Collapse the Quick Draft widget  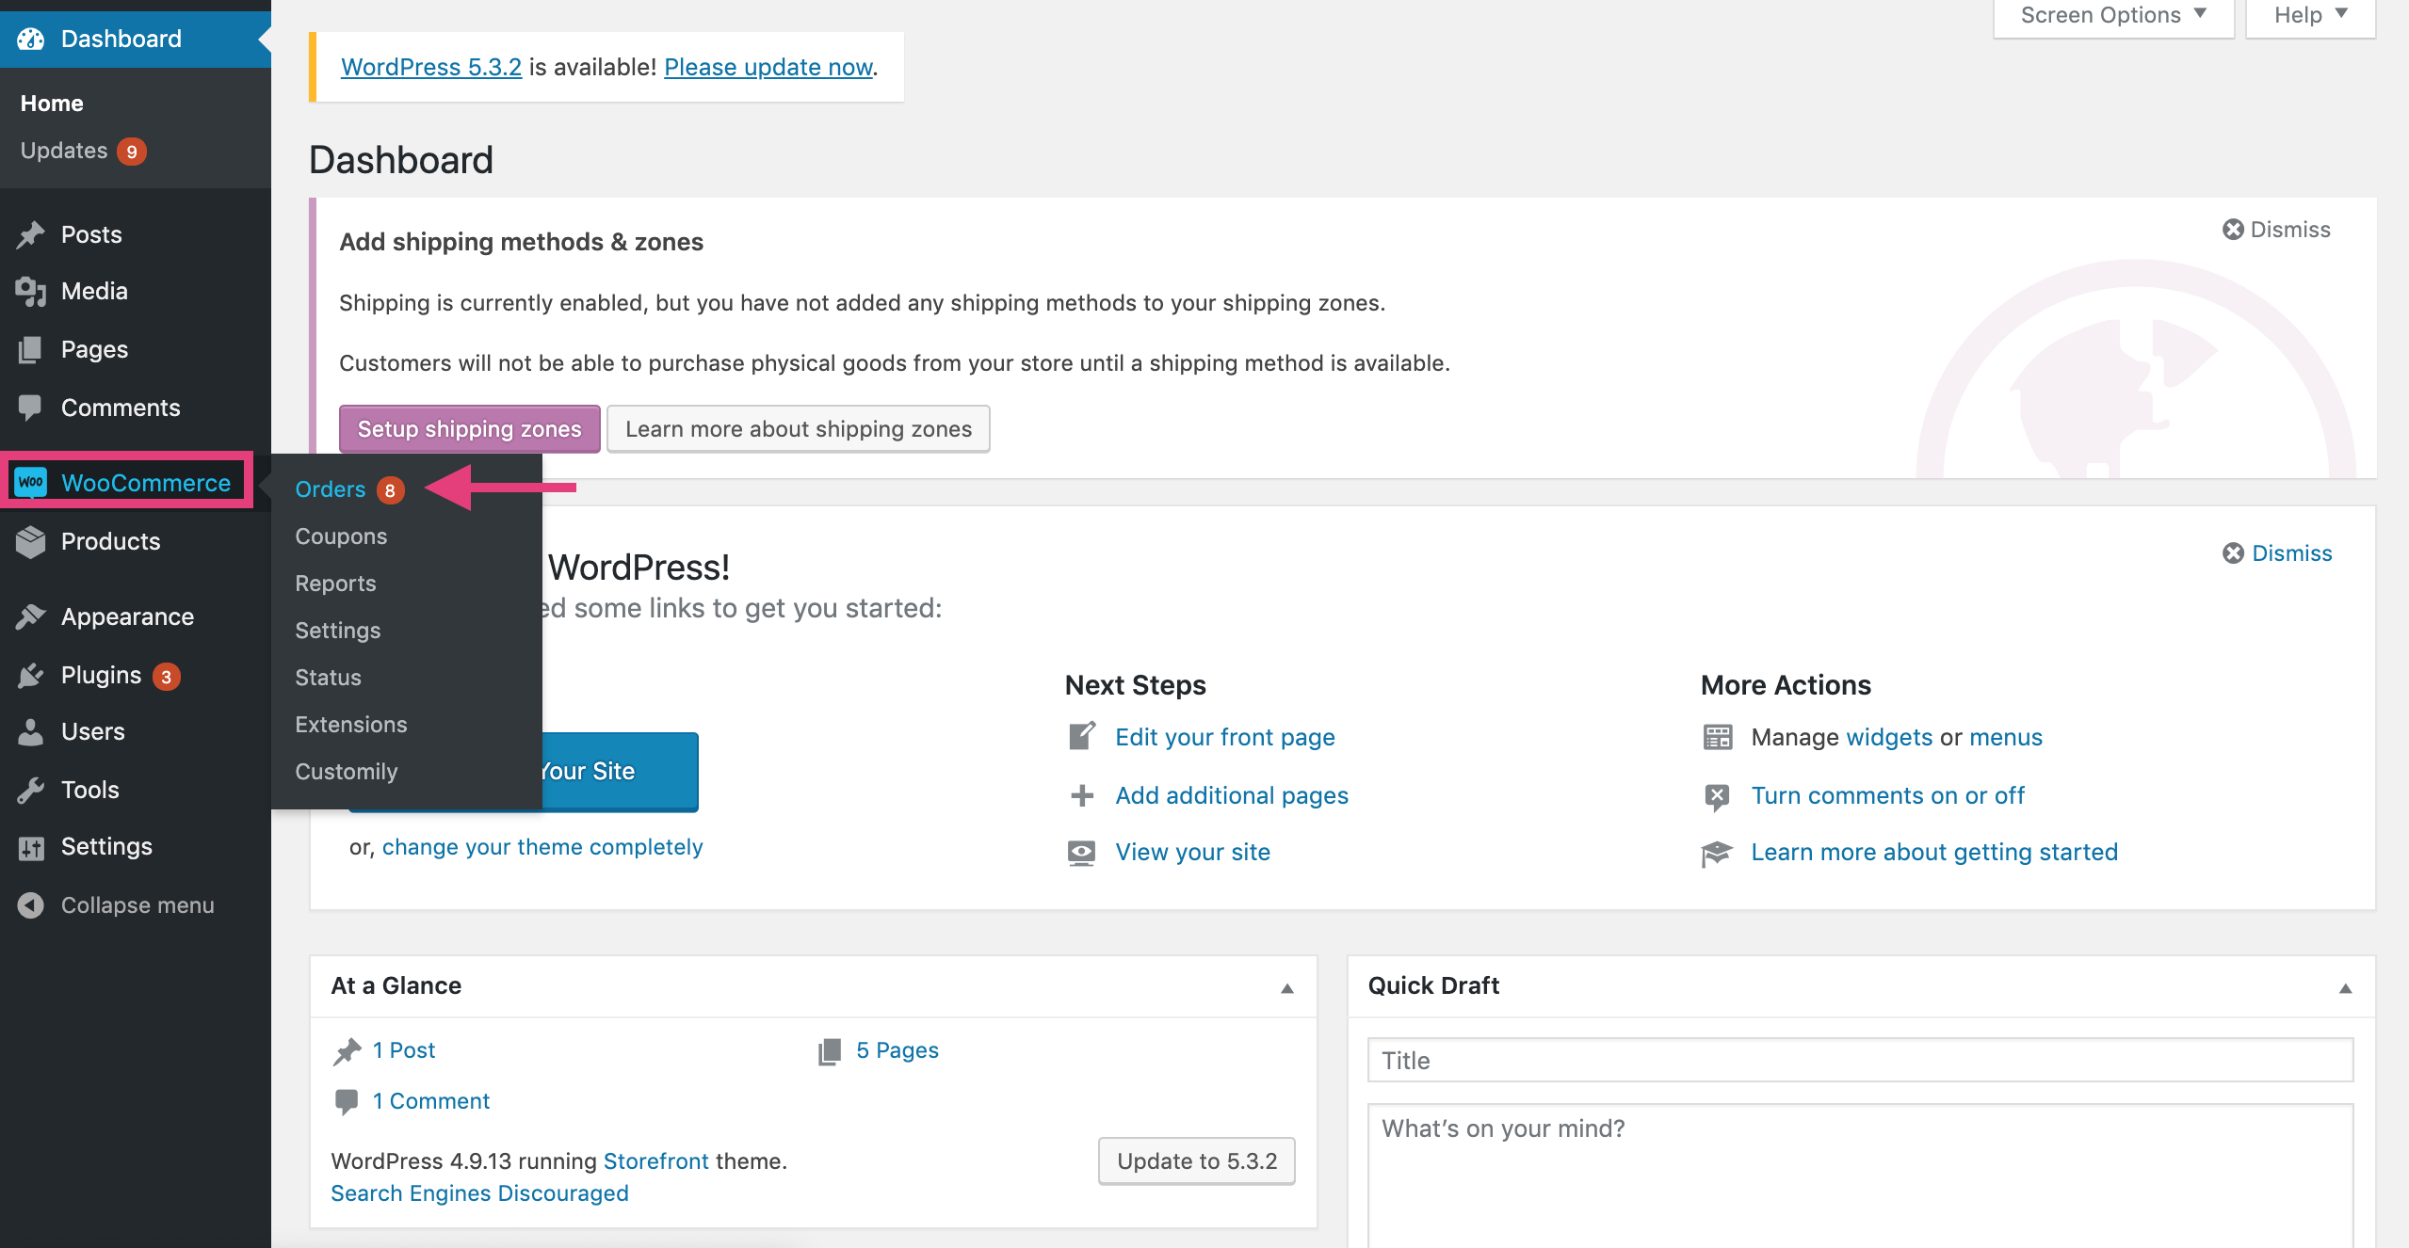[2346, 987]
